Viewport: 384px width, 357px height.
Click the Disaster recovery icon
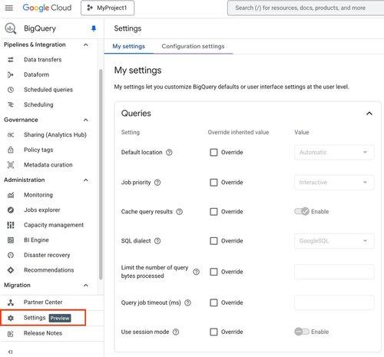point(11,255)
